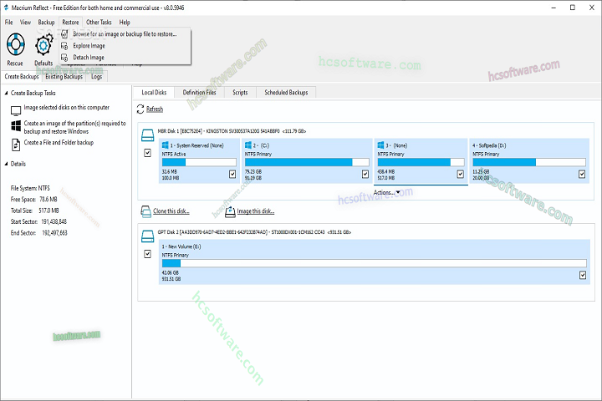Screen dimensions: 602x401
Task: Click the MBR Disk 1 KINGSTON header text
Action: (232, 131)
